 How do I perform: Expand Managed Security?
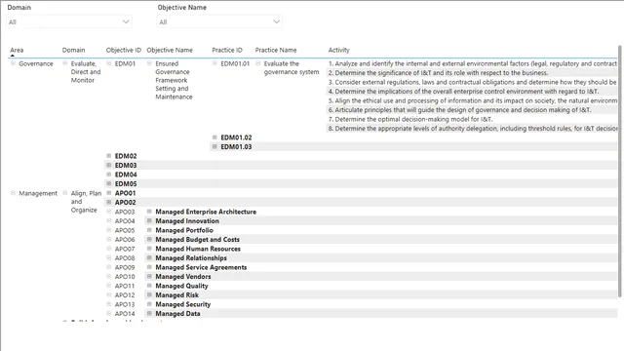[x=149, y=304]
